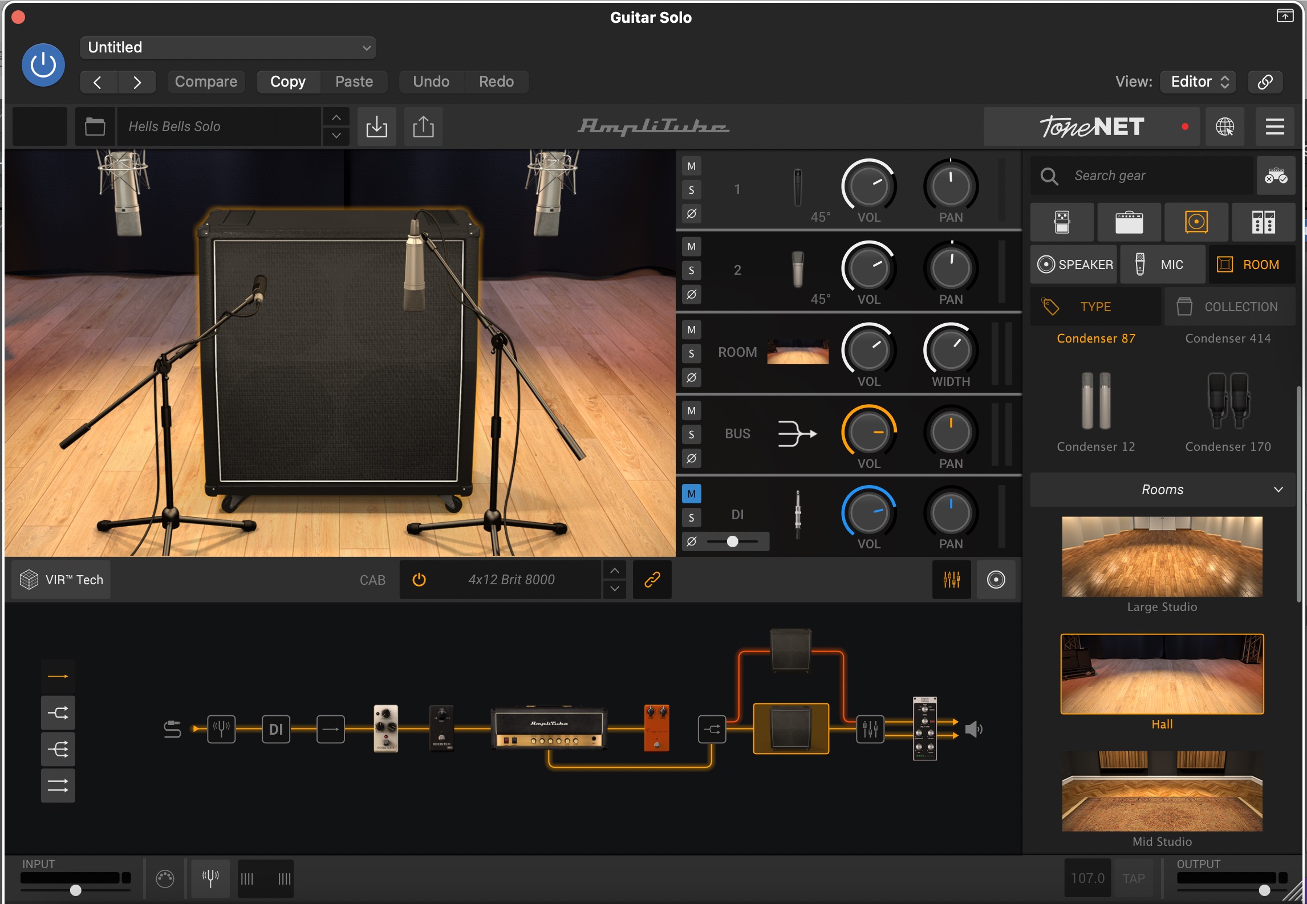The width and height of the screenshot is (1307, 904).
Task: Click the save preset download icon
Action: [x=376, y=127]
